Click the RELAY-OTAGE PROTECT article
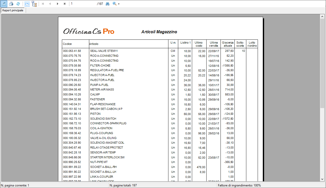The height and width of the screenshot is (188, 326). click(107, 148)
